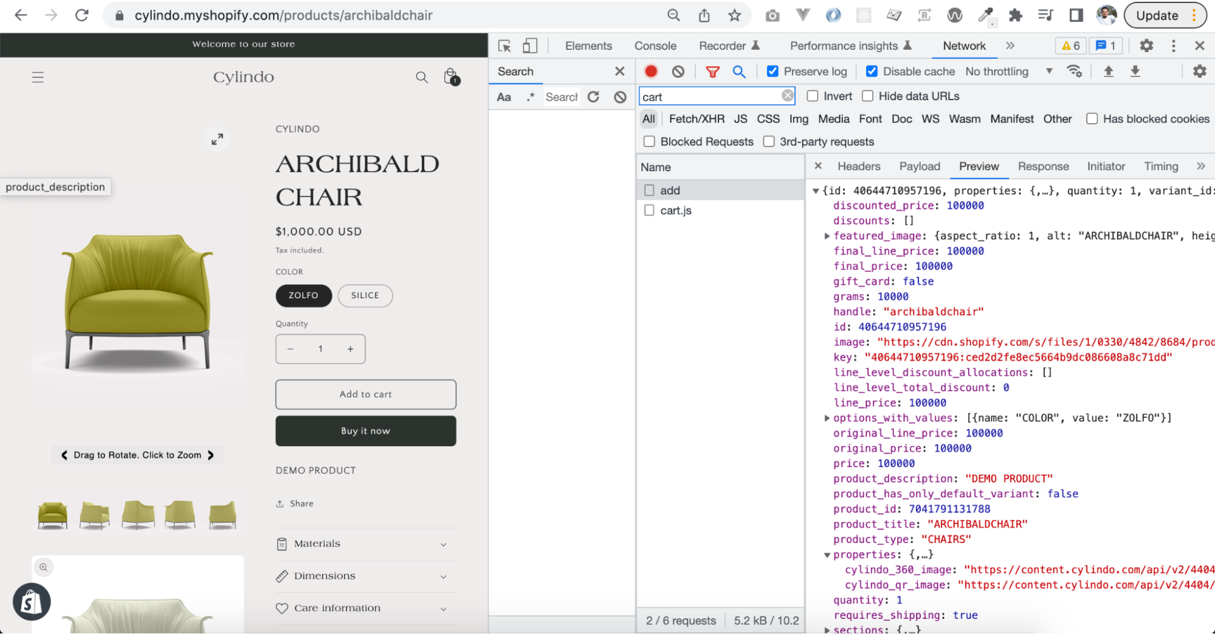Select first chair thumbnail
The image size is (1215, 634).
pos(53,515)
